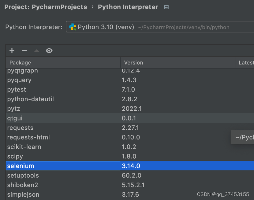The image size is (254, 200).
Task: Select the pyquery package row
Action: tap(130, 80)
